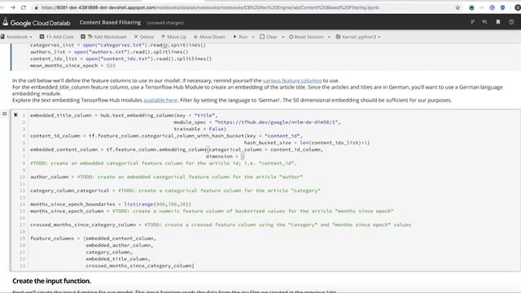Click the author_column TODO line
The height and width of the screenshot is (293, 521).
click(166, 177)
